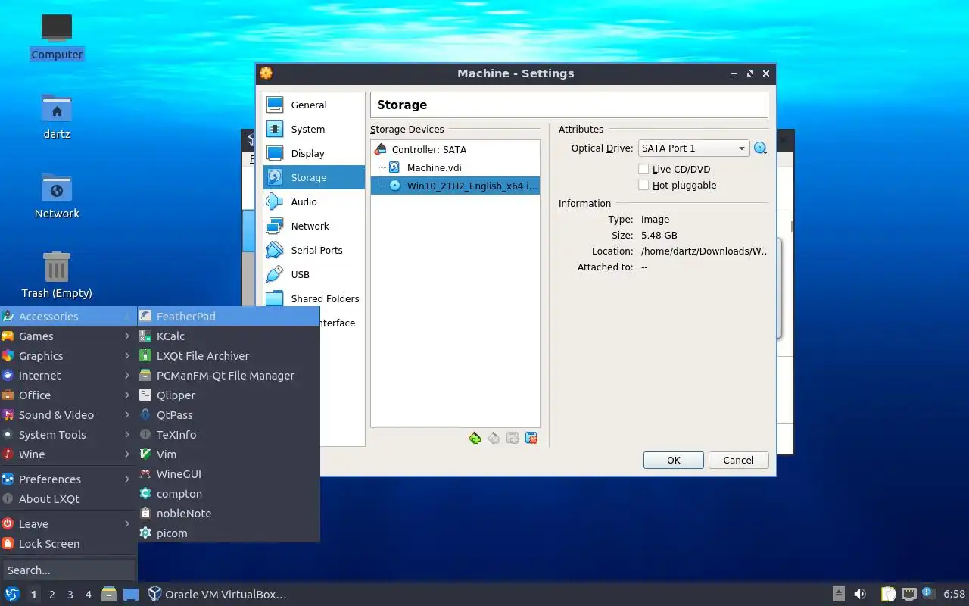Click the choose optical disk icon
969x606 pixels.
(761, 148)
